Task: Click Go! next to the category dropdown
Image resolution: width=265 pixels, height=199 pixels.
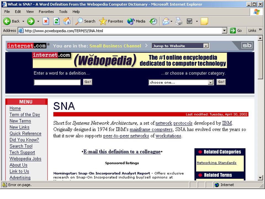Action: [221, 82]
